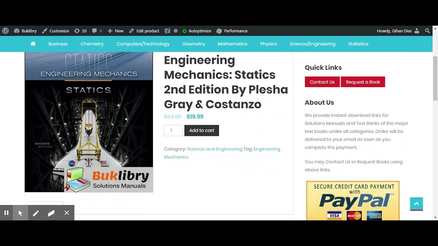The image size is (438, 246).
Task: Click the PayPal secure payment banner
Action: point(353,201)
